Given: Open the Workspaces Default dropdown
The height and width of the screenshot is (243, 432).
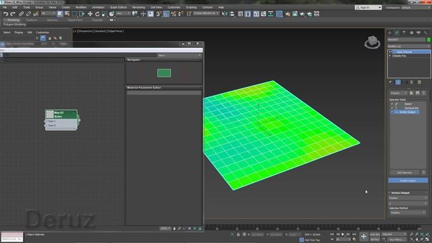Looking at the screenshot, I should pyautogui.click(x=416, y=7).
